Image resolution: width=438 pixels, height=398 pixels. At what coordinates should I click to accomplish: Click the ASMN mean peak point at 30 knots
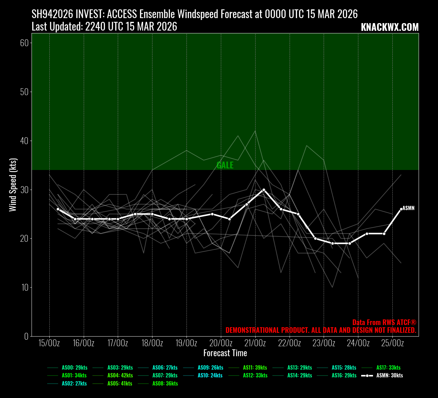coord(264,190)
